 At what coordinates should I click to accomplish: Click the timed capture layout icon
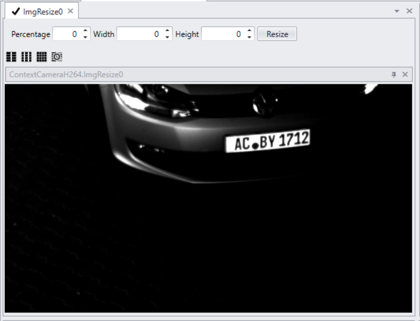(57, 57)
